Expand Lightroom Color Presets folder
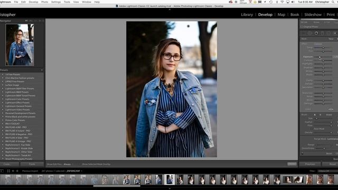The width and height of the screenshot is (338, 190). (x=3, y=99)
